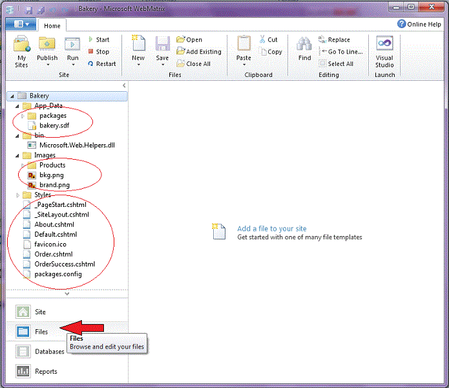Restart the site
Screen dimensions: 449x388
pyautogui.click(x=102, y=63)
